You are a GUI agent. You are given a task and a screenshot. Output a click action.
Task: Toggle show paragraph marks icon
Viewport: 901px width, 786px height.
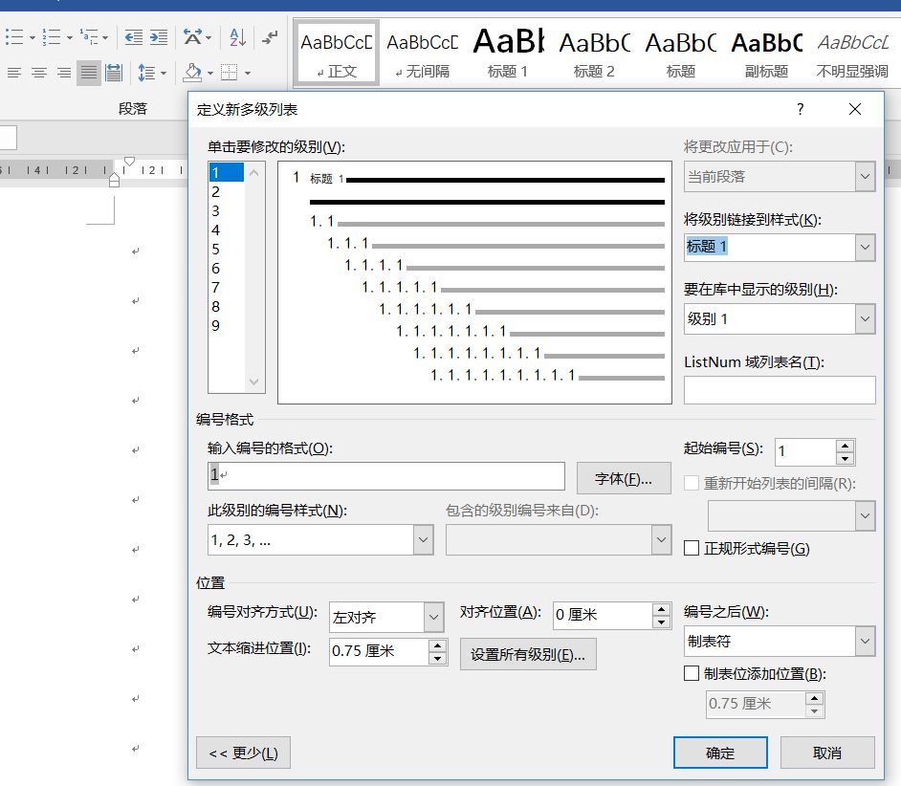[269, 37]
